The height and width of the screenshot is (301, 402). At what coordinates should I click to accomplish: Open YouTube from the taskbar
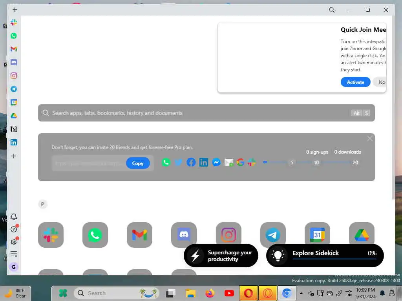pos(229,293)
